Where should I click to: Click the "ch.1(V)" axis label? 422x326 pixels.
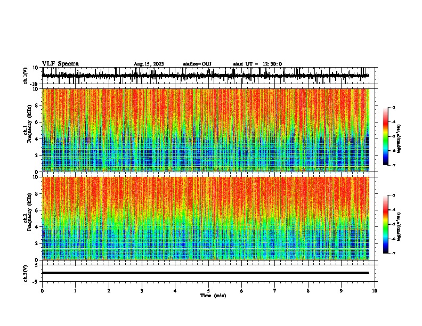pyautogui.click(x=26, y=76)
